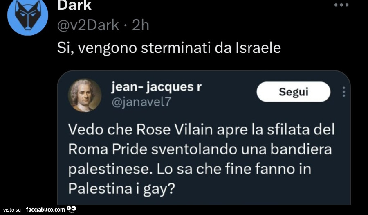Open the @v2Dark handle
368x215 pixels.
click(88, 25)
